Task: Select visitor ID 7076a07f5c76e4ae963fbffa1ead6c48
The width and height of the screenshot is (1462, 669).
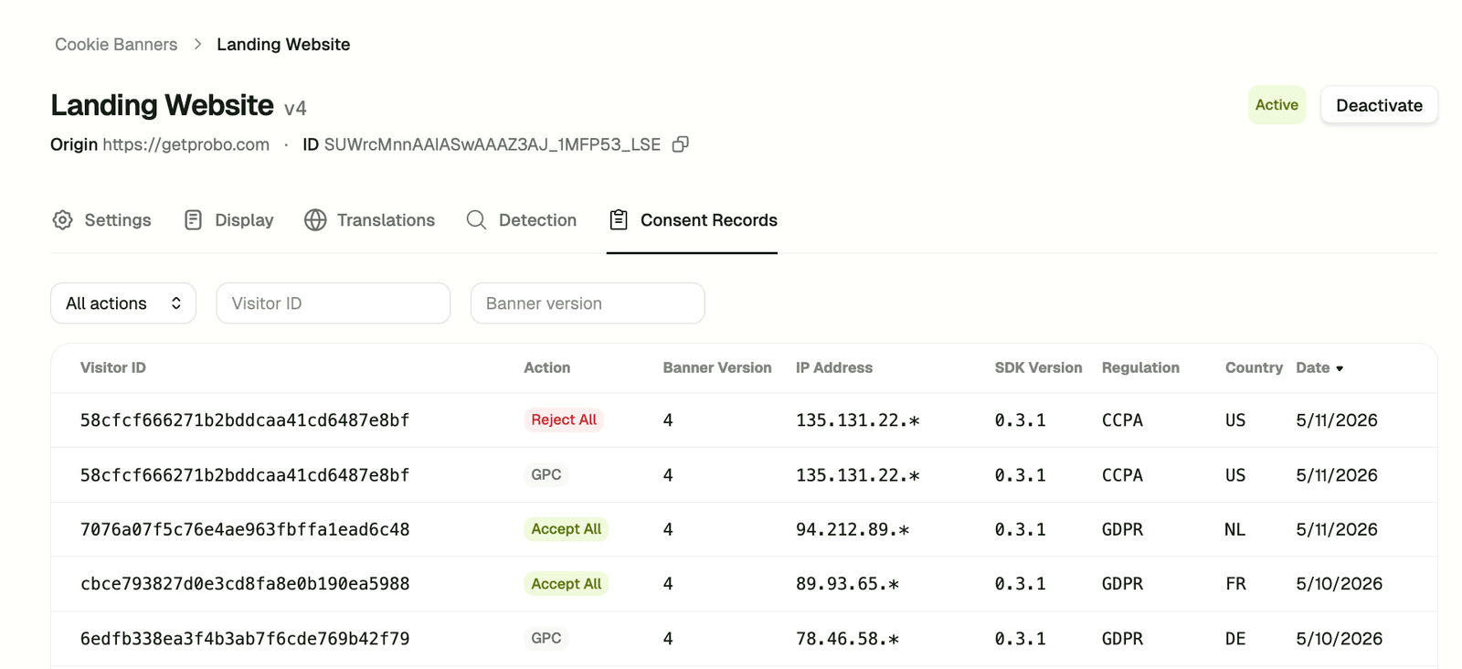Action: 245,529
